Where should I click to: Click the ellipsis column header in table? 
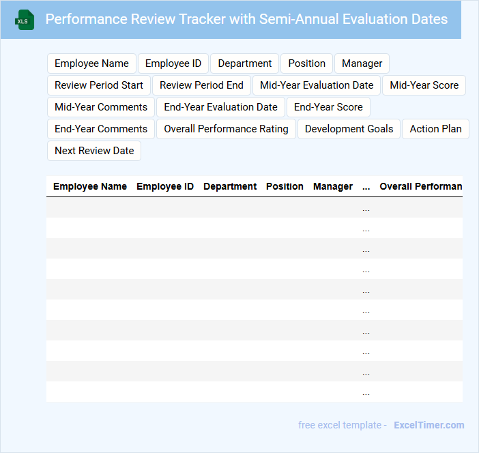(366, 187)
